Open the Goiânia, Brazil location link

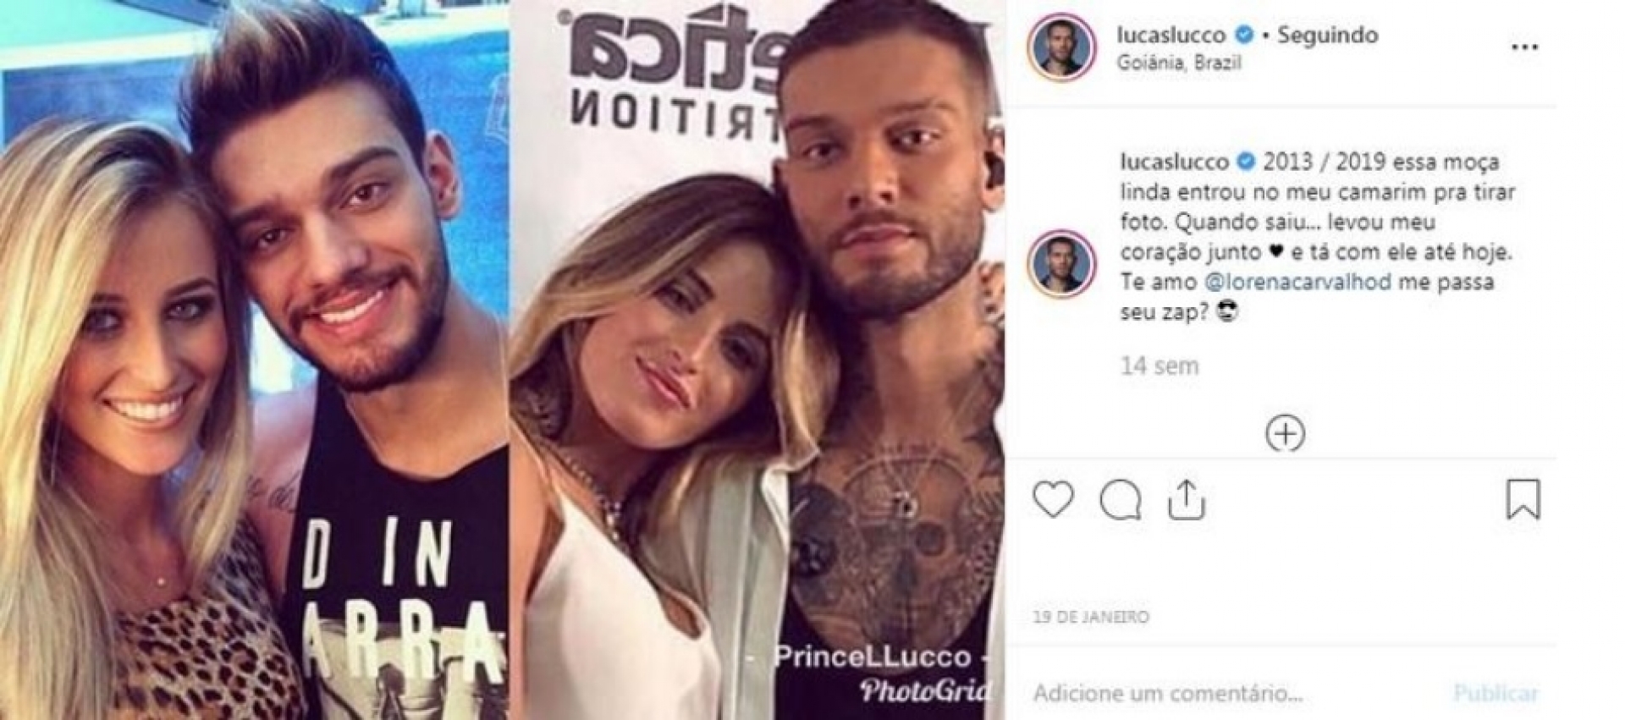(x=1178, y=63)
